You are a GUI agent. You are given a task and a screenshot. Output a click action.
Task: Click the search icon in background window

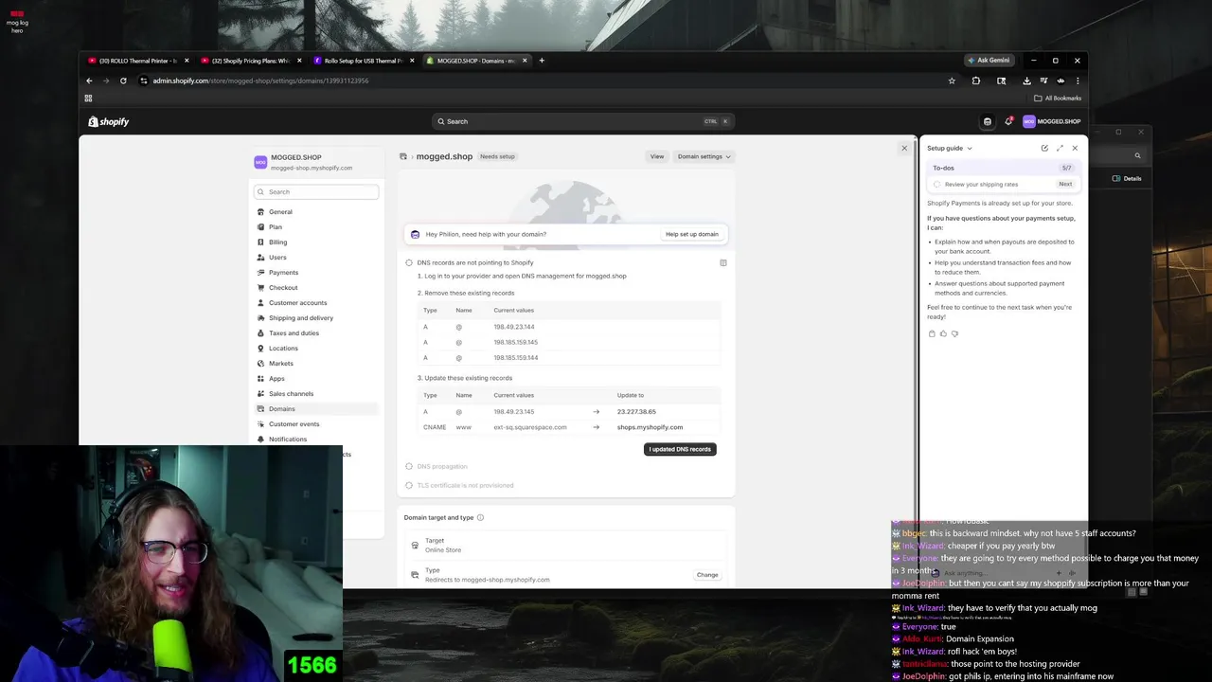click(1137, 155)
